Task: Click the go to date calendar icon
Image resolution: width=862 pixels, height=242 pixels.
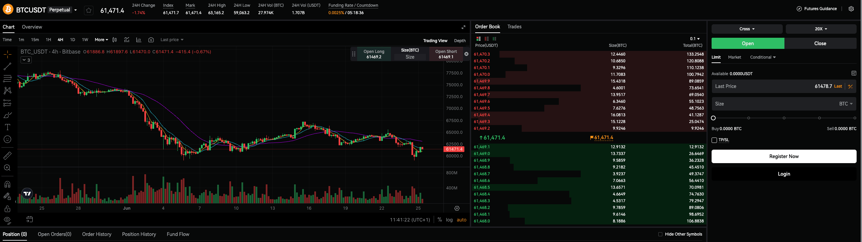Action: (30, 219)
